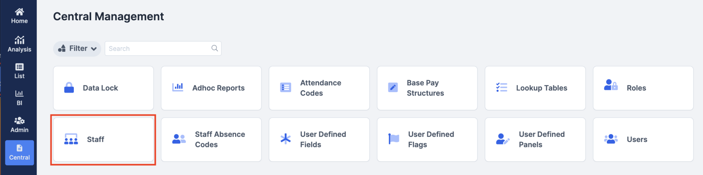Select the BI chart icon
The image size is (703, 175).
(19, 93)
